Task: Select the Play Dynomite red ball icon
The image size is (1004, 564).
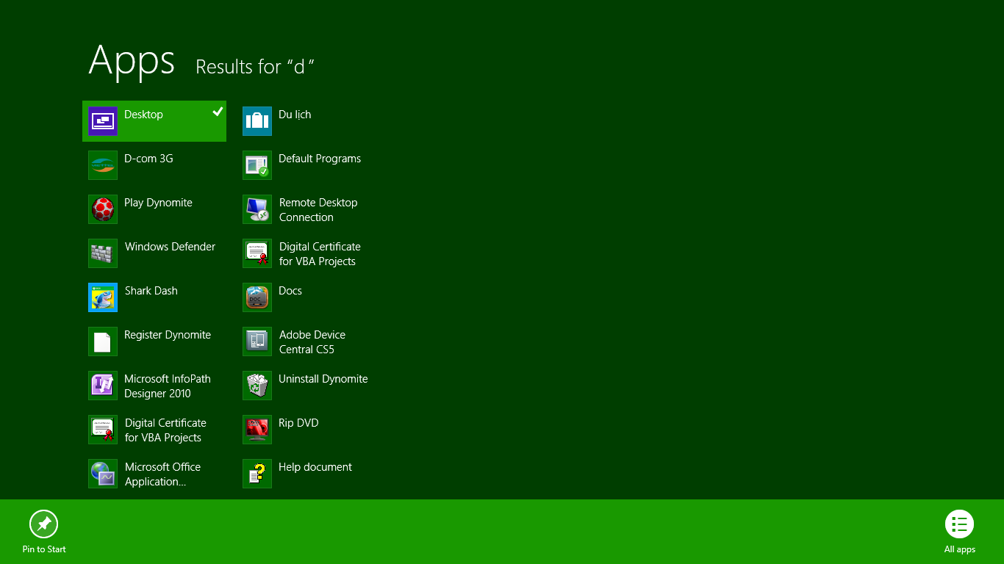Action: pyautogui.click(x=103, y=209)
